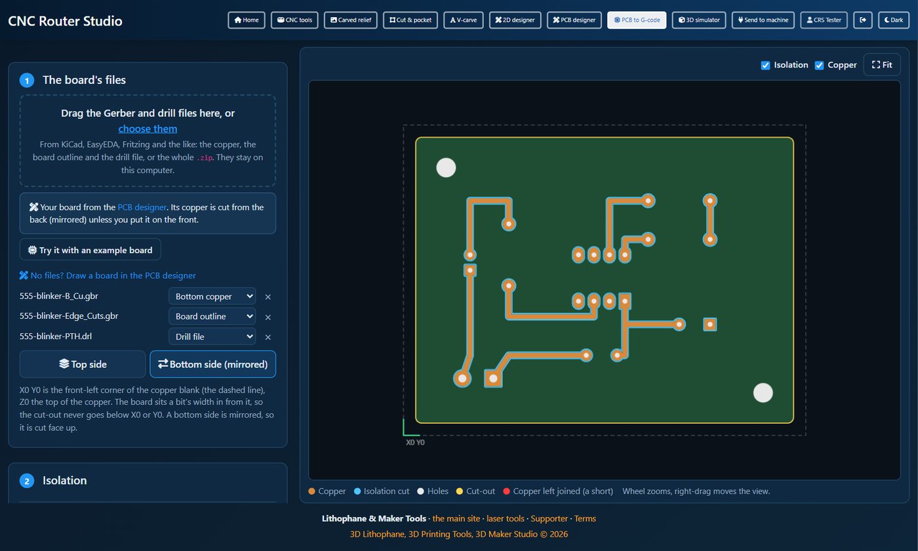Screen dimensions: 918x551
Task: Switch the theme with the Dark button
Action: 894,20
